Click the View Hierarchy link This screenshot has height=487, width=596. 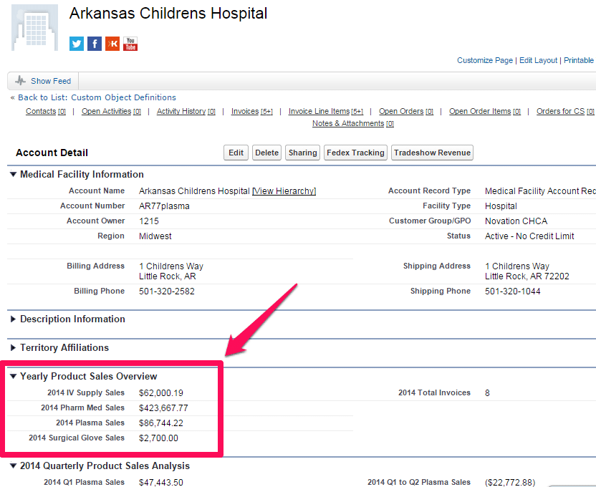[x=284, y=191]
